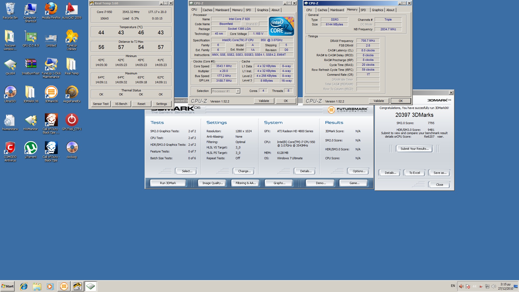Open TuneUp 1-Click Maintenance icon
The height and width of the screenshot is (292, 519).
51,68
